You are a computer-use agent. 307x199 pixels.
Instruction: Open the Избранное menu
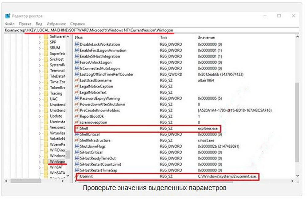tap(56, 24)
